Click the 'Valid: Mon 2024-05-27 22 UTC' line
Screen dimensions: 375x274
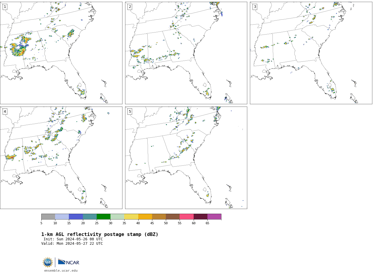coord(72,244)
